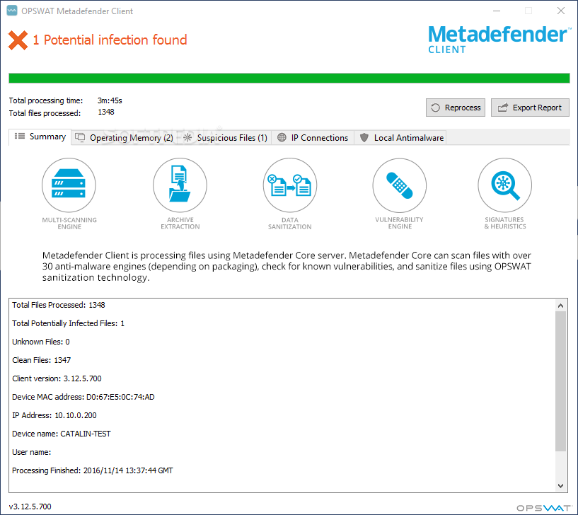Screen dimensions: 578x515
Task: Click the 'OPSWAT Metadefender Client' window title
Action: tap(77, 11)
